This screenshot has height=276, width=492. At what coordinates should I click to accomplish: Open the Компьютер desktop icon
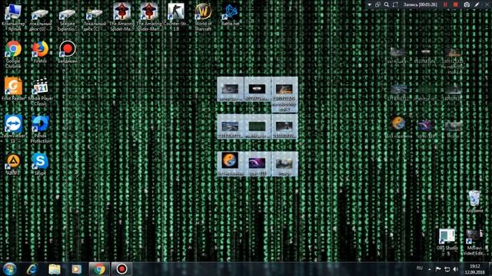(x=14, y=17)
